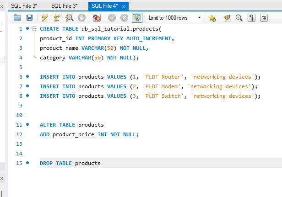
Task: Click the statement marker dot on line 1
Action: 27,28
